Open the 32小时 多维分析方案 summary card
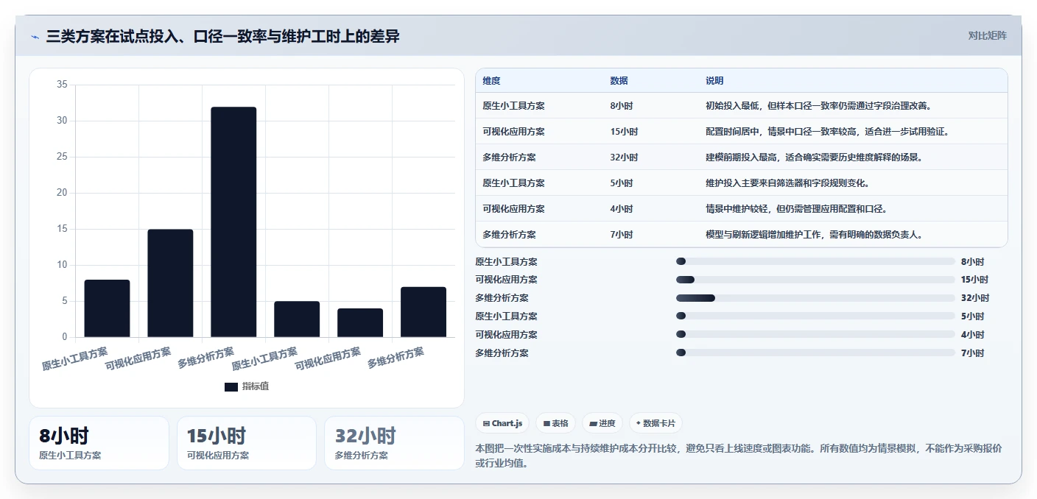Image resolution: width=1037 pixels, height=499 pixels. pos(394,443)
